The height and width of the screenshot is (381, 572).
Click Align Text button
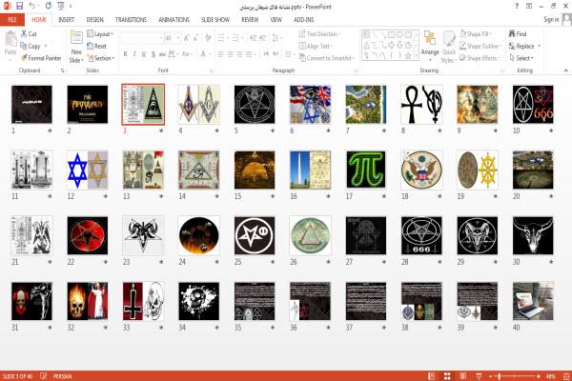click(316, 46)
